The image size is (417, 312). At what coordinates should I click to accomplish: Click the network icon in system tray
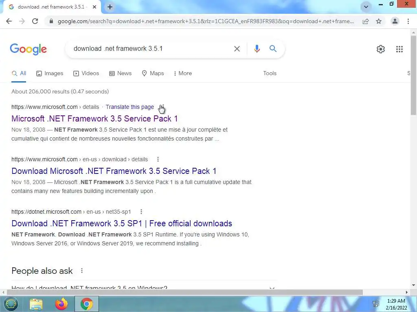tap(376, 304)
